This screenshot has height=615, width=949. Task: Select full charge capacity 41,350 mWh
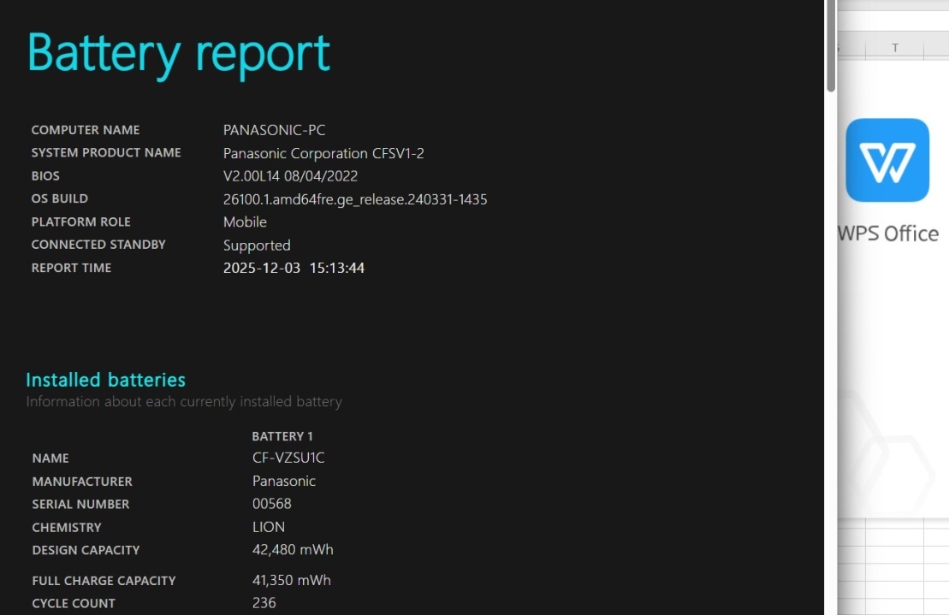(291, 581)
